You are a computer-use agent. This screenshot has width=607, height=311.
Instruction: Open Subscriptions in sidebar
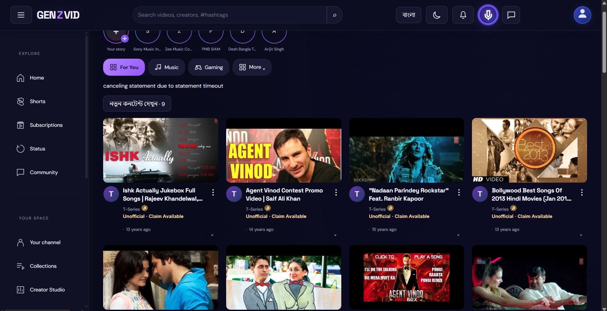click(49, 125)
